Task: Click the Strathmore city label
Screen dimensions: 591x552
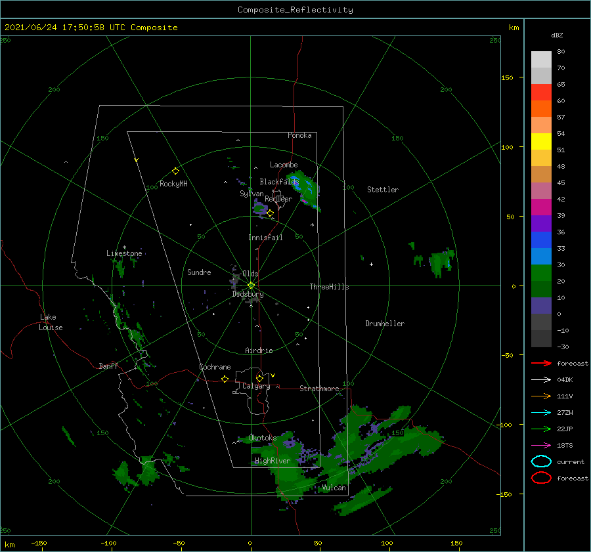Action: point(319,389)
